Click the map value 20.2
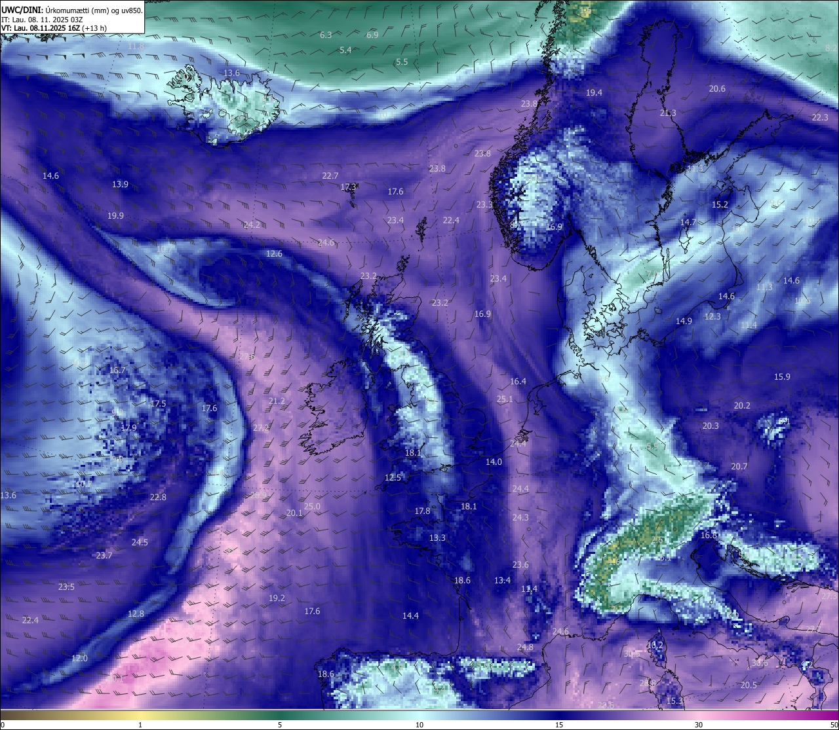The width and height of the screenshot is (839, 730). pyautogui.click(x=742, y=405)
